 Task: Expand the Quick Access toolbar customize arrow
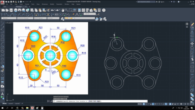click(x=30, y=2)
